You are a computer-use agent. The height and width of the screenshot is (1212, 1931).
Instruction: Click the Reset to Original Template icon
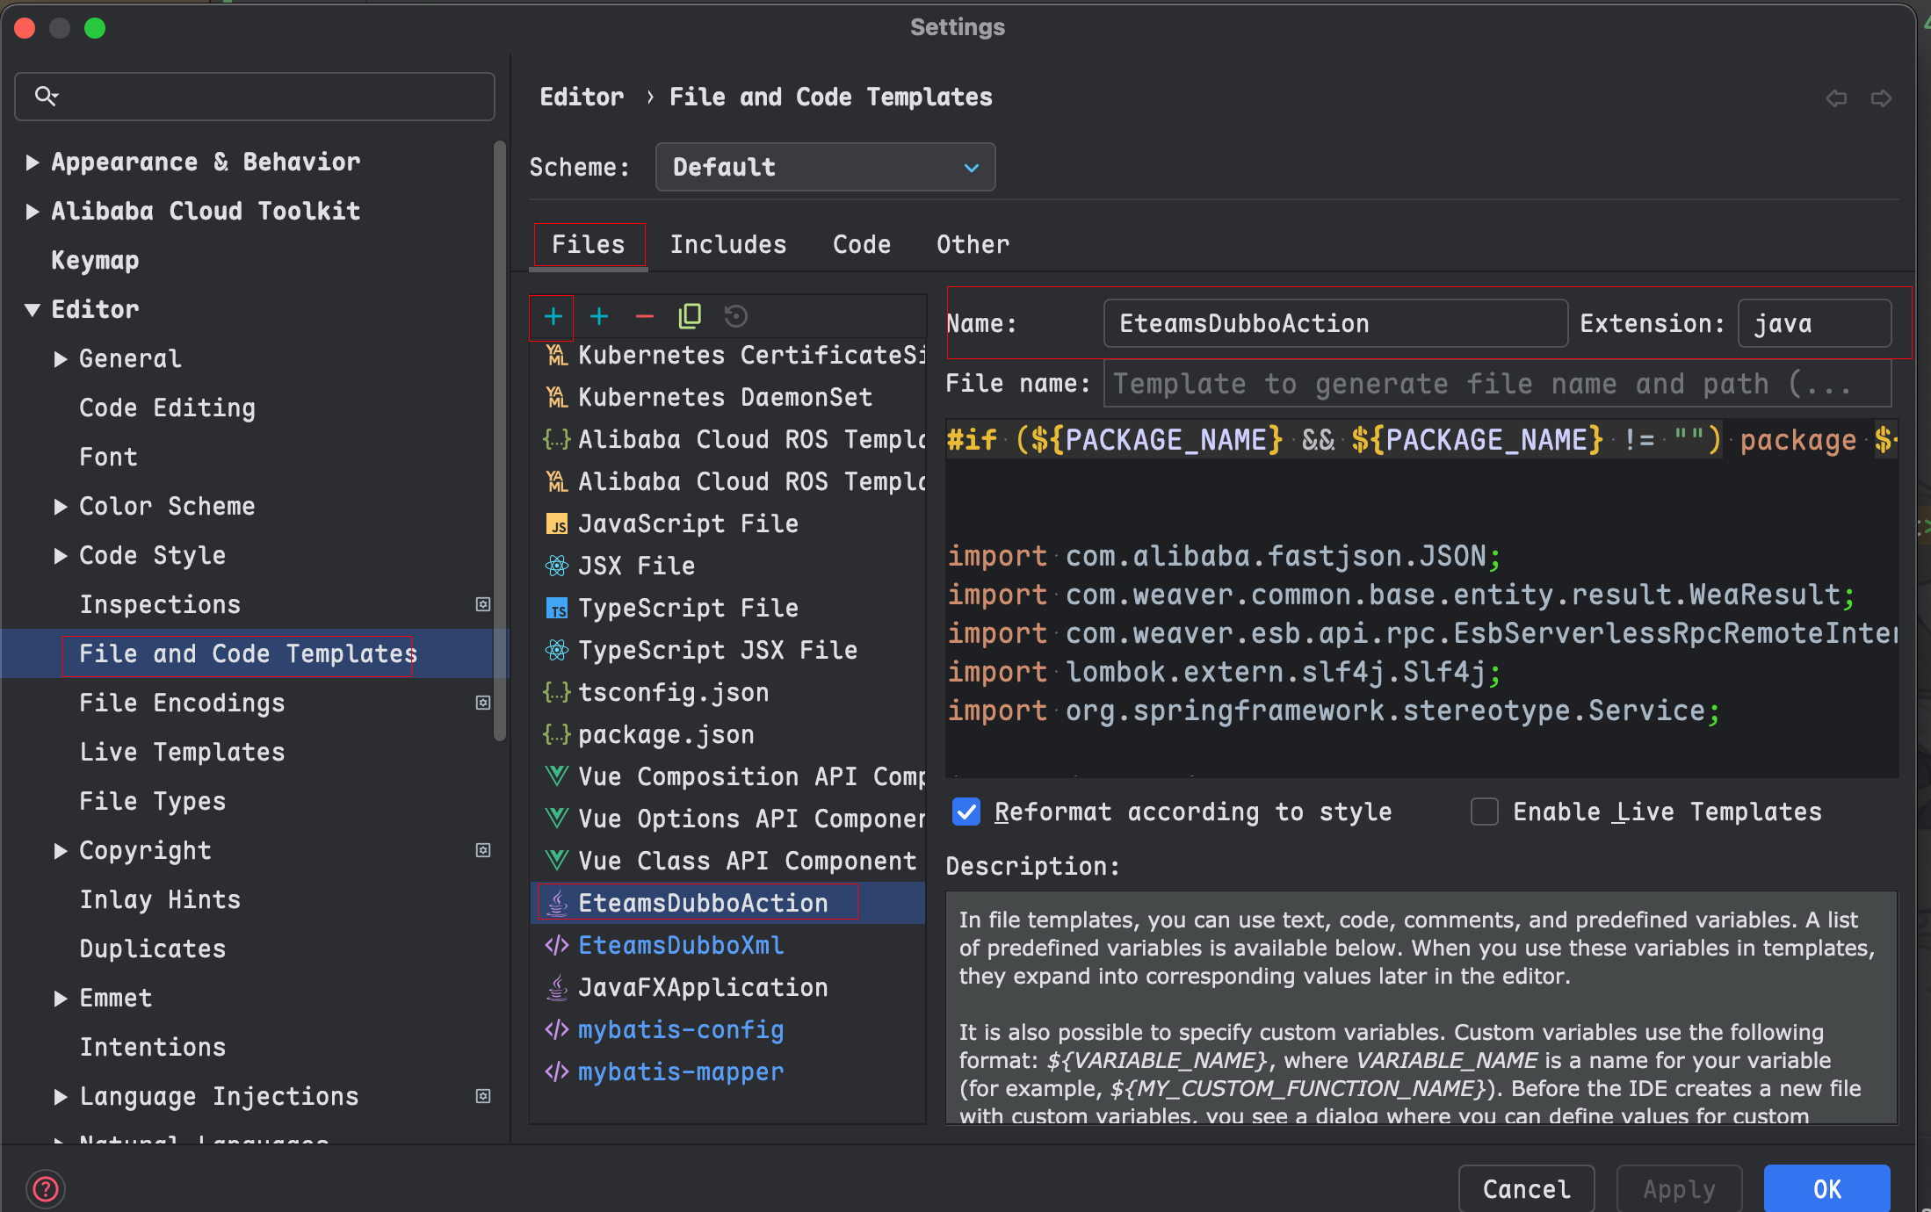(736, 316)
